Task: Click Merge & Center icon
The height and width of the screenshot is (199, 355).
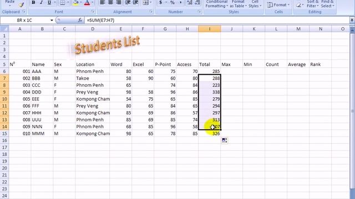Action: pos(145,2)
